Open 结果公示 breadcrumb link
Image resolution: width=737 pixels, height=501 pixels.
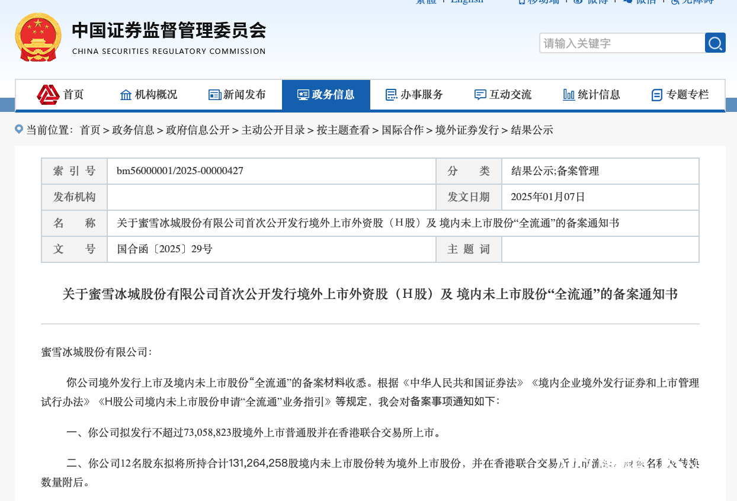[531, 130]
